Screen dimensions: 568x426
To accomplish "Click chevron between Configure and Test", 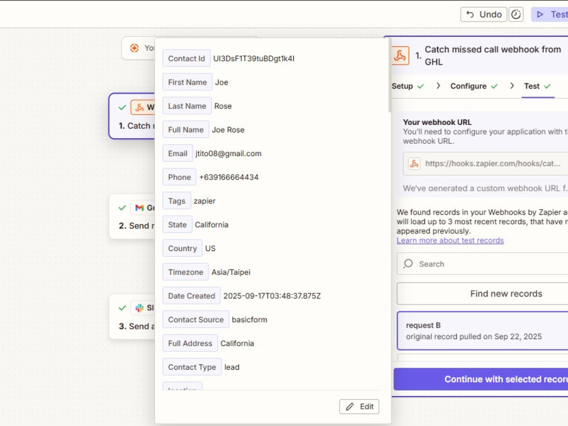I will [x=512, y=86].
